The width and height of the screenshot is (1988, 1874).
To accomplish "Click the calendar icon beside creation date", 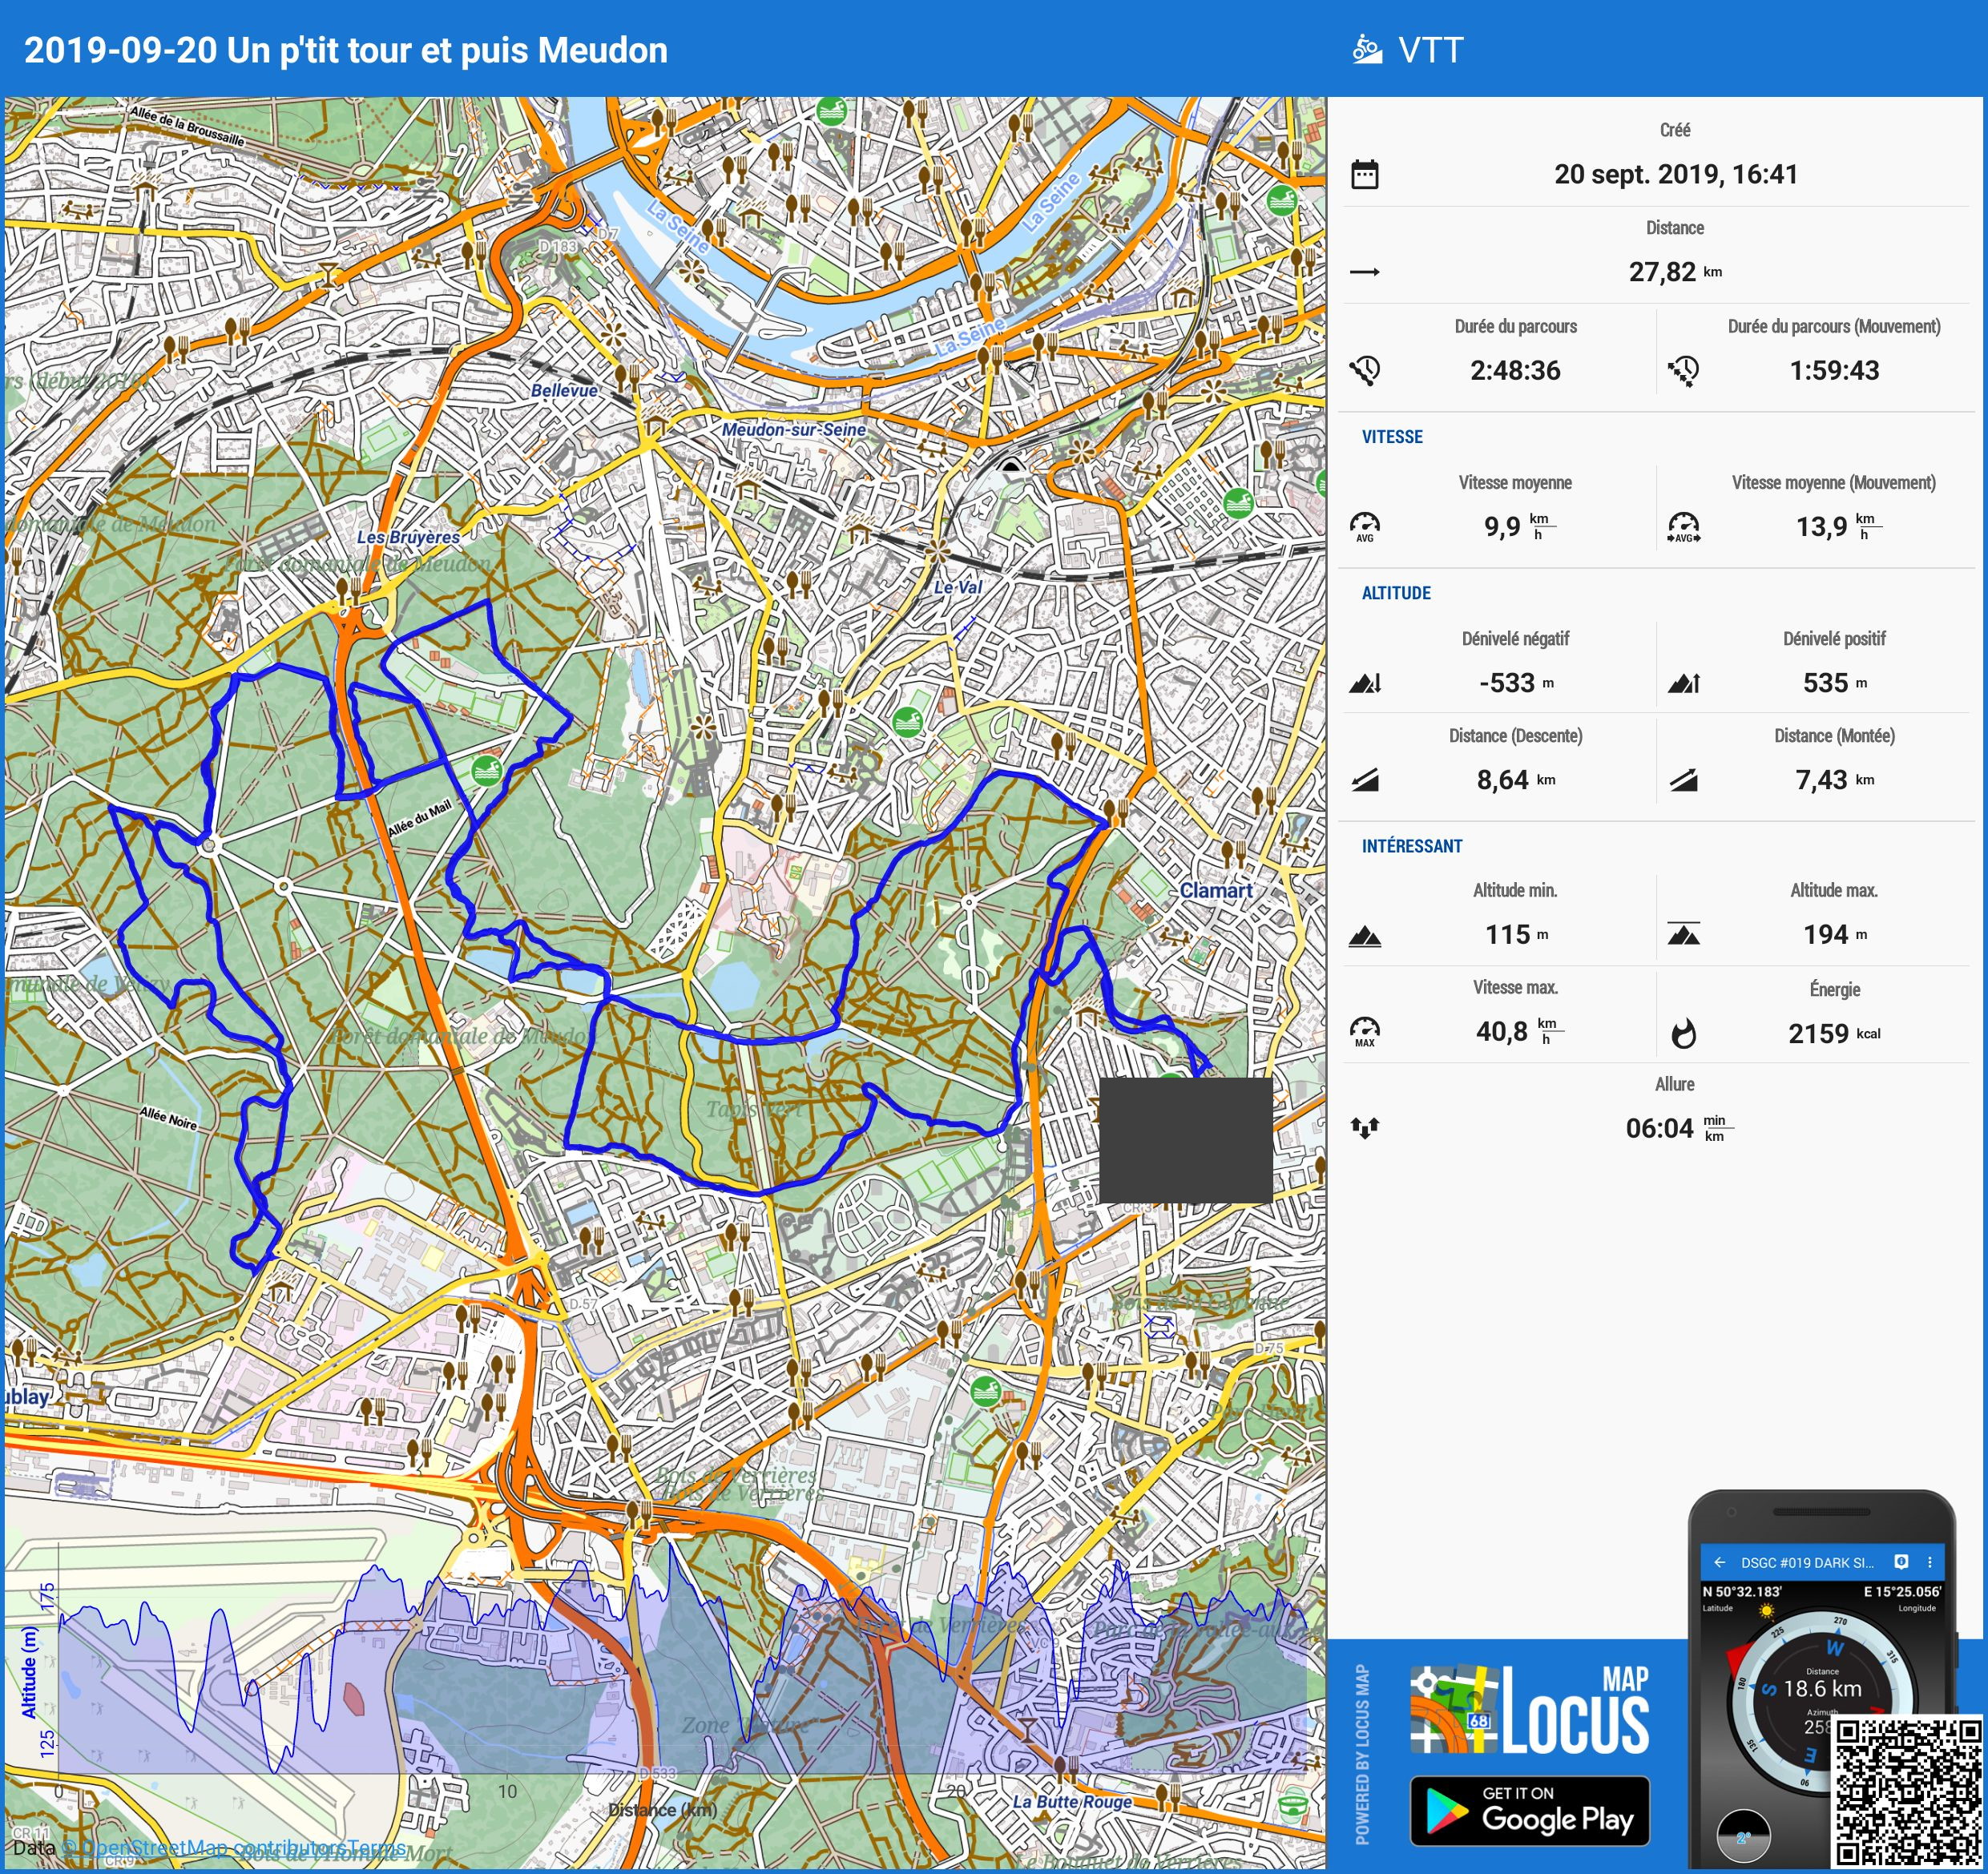I will (x=1364, y=174).
